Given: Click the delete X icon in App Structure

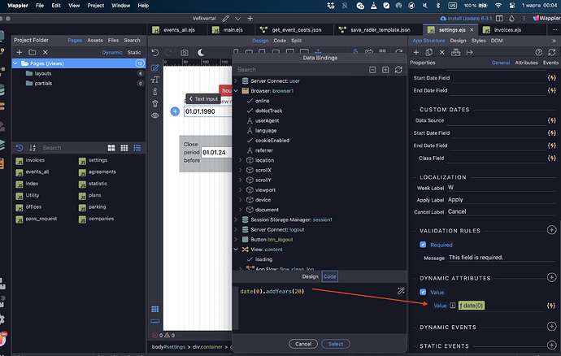Looking at the screenshot, I should tap(441, 52).
